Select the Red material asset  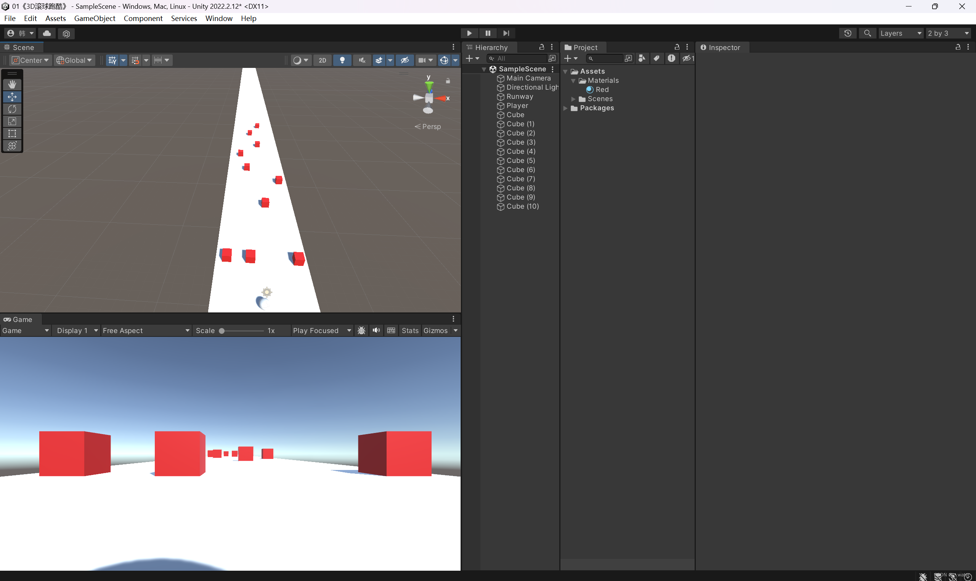click(x=602, y=90)
